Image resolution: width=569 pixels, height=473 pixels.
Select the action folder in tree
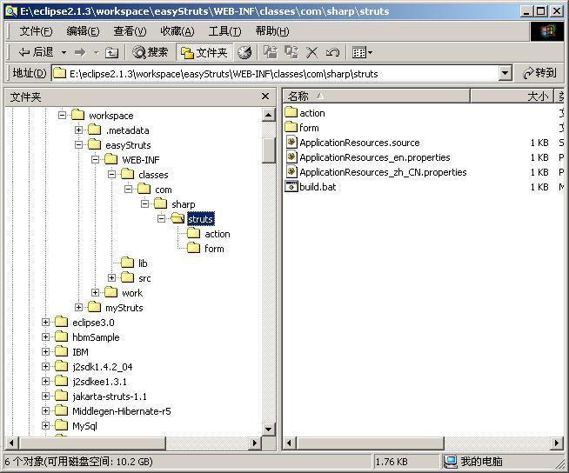coord(217,234)
